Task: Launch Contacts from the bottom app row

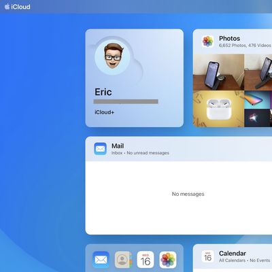Action: coord(123,260)
